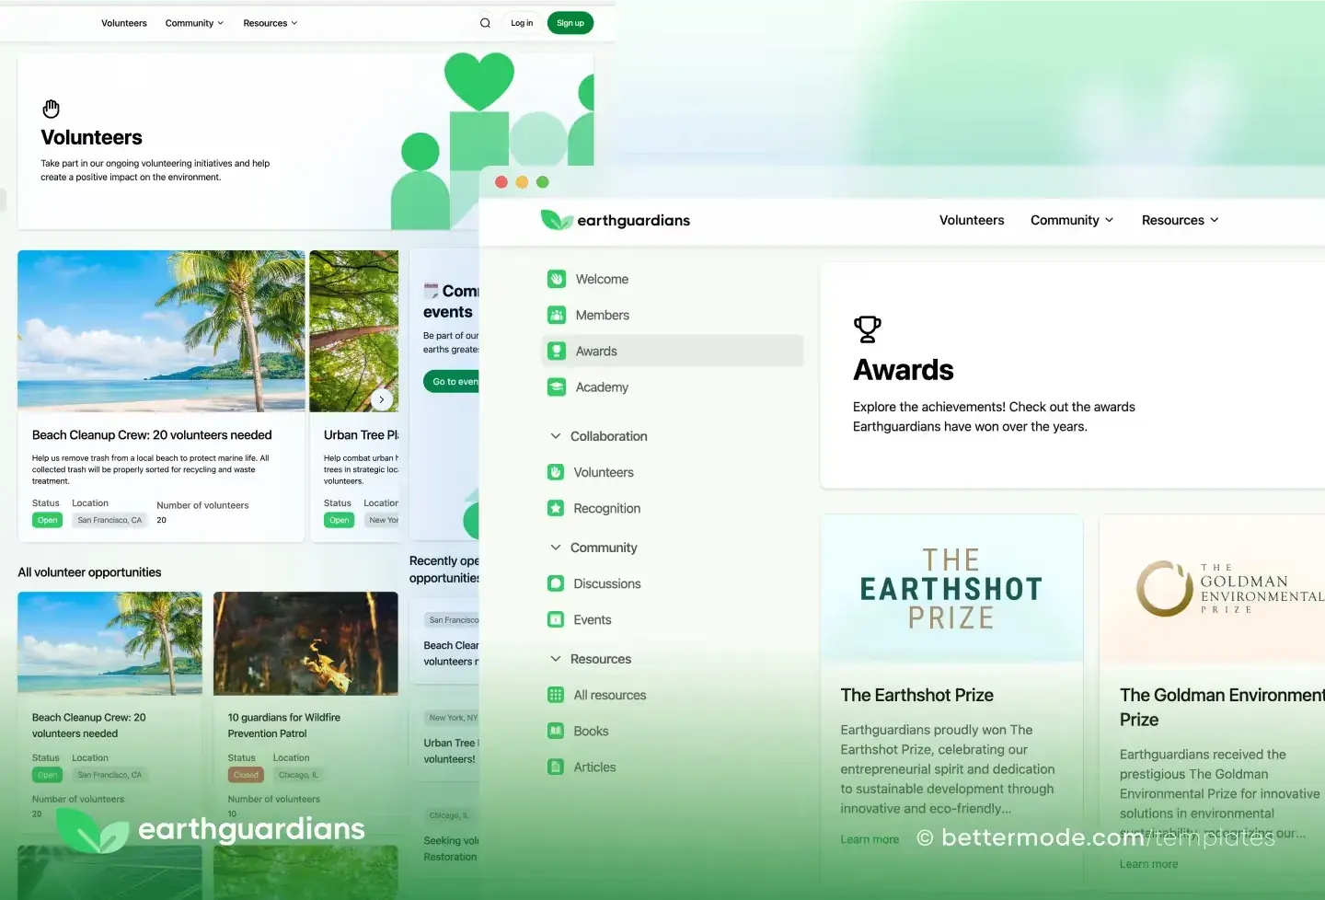
Task: Open search in the back Volunteers window
Action: tap(485, 23)
